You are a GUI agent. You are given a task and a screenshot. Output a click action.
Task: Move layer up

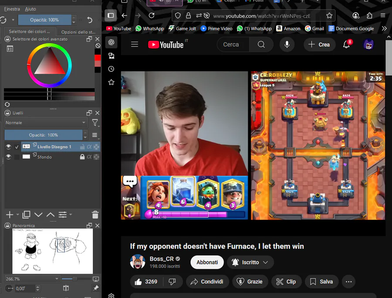[x=51, y=214]
